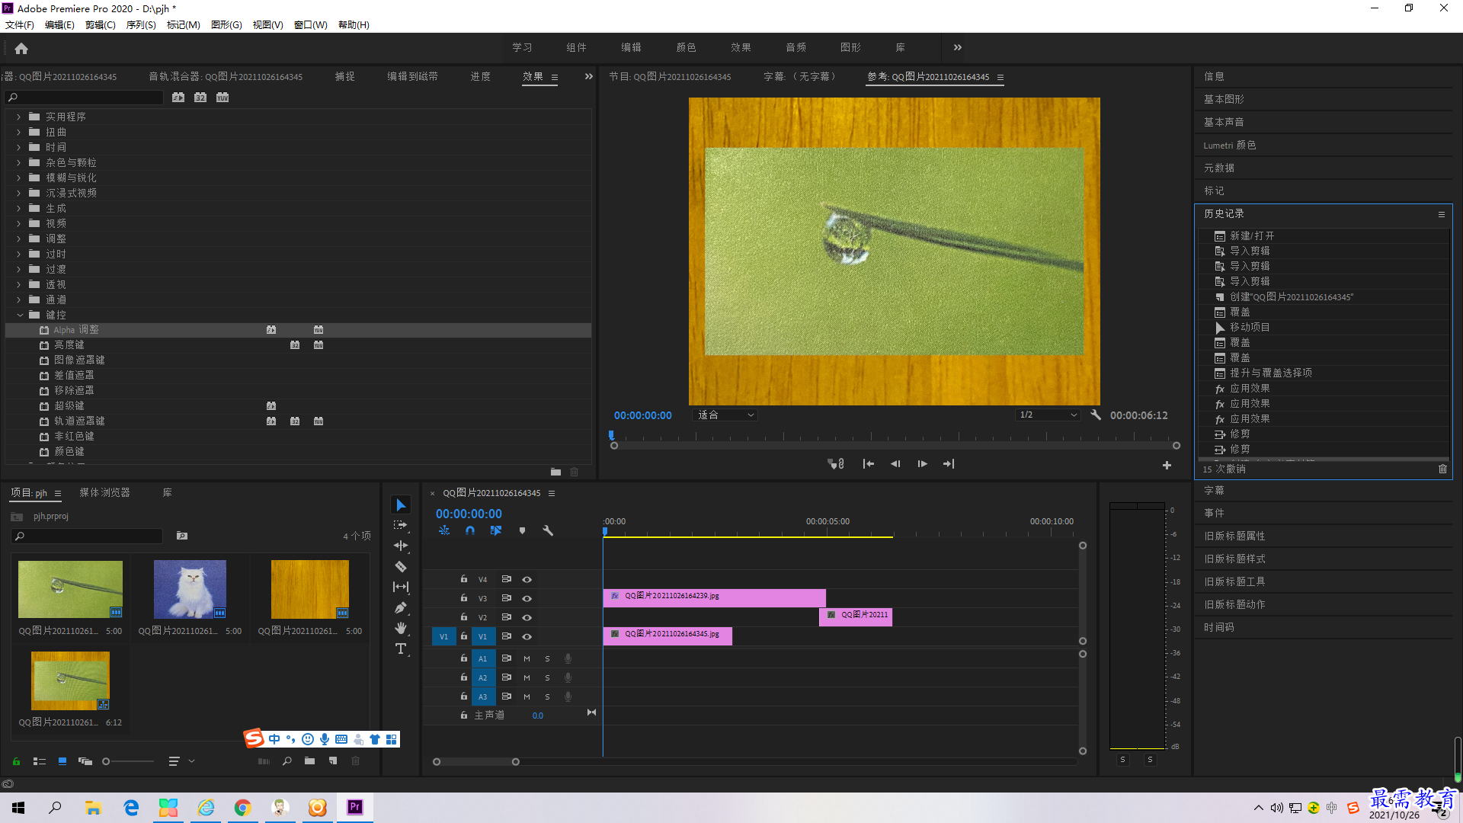The height and width of the screenshot is (823, 1463).
Task: Open the 媒体浏览器 tab
Action: [x=105, y=493]
